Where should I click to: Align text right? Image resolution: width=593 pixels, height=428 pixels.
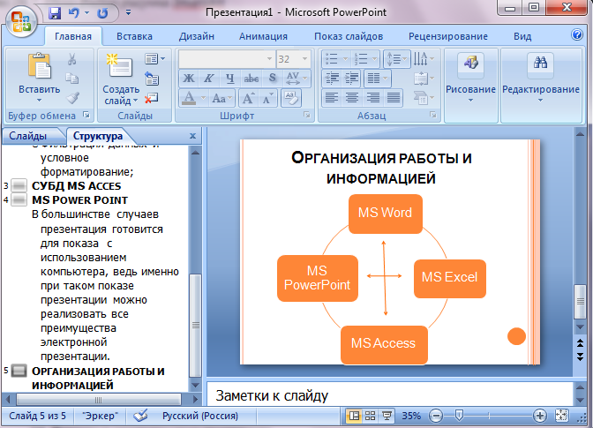tap(373, 98)
